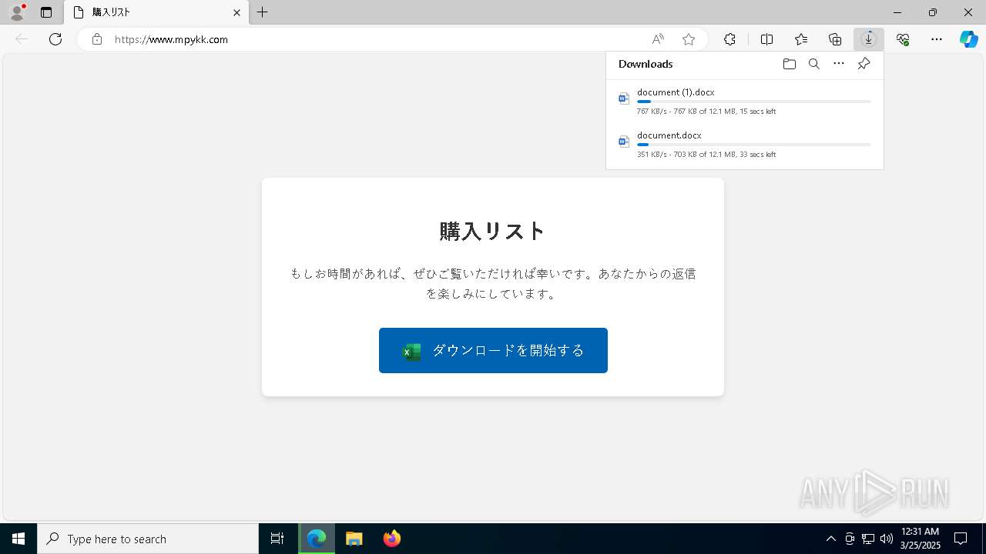Click the Word icon of document (1).docx
Viewport: 986px width, 554px height.
[624, 98]
